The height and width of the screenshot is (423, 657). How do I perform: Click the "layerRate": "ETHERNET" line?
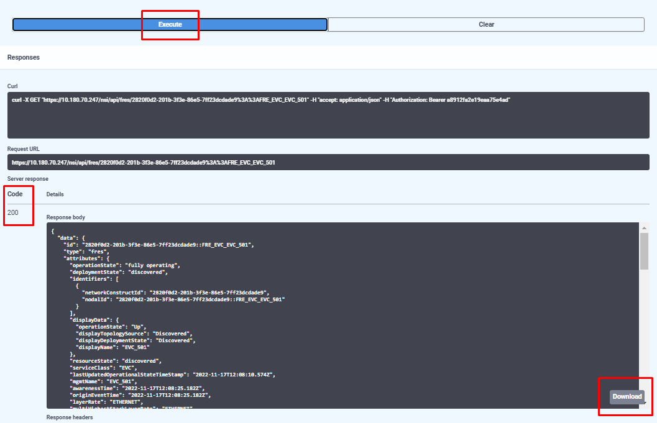tap(106, 402)
